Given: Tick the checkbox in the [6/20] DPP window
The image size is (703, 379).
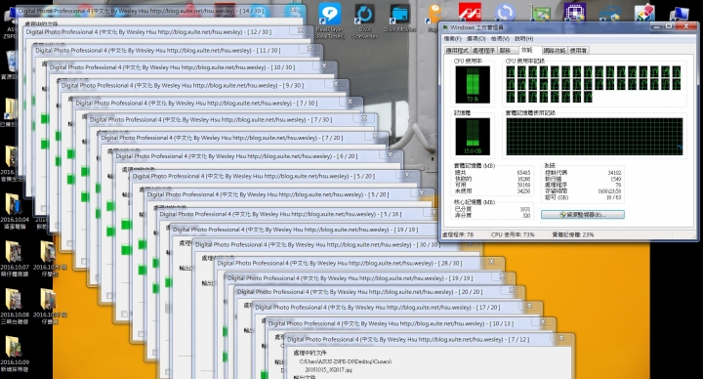Looking at the screenshot, I should point(125,314).
